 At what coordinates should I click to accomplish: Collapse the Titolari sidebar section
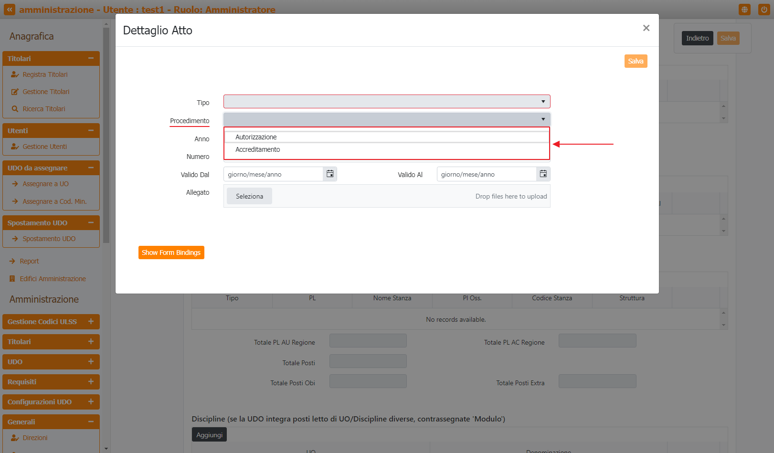91,58
